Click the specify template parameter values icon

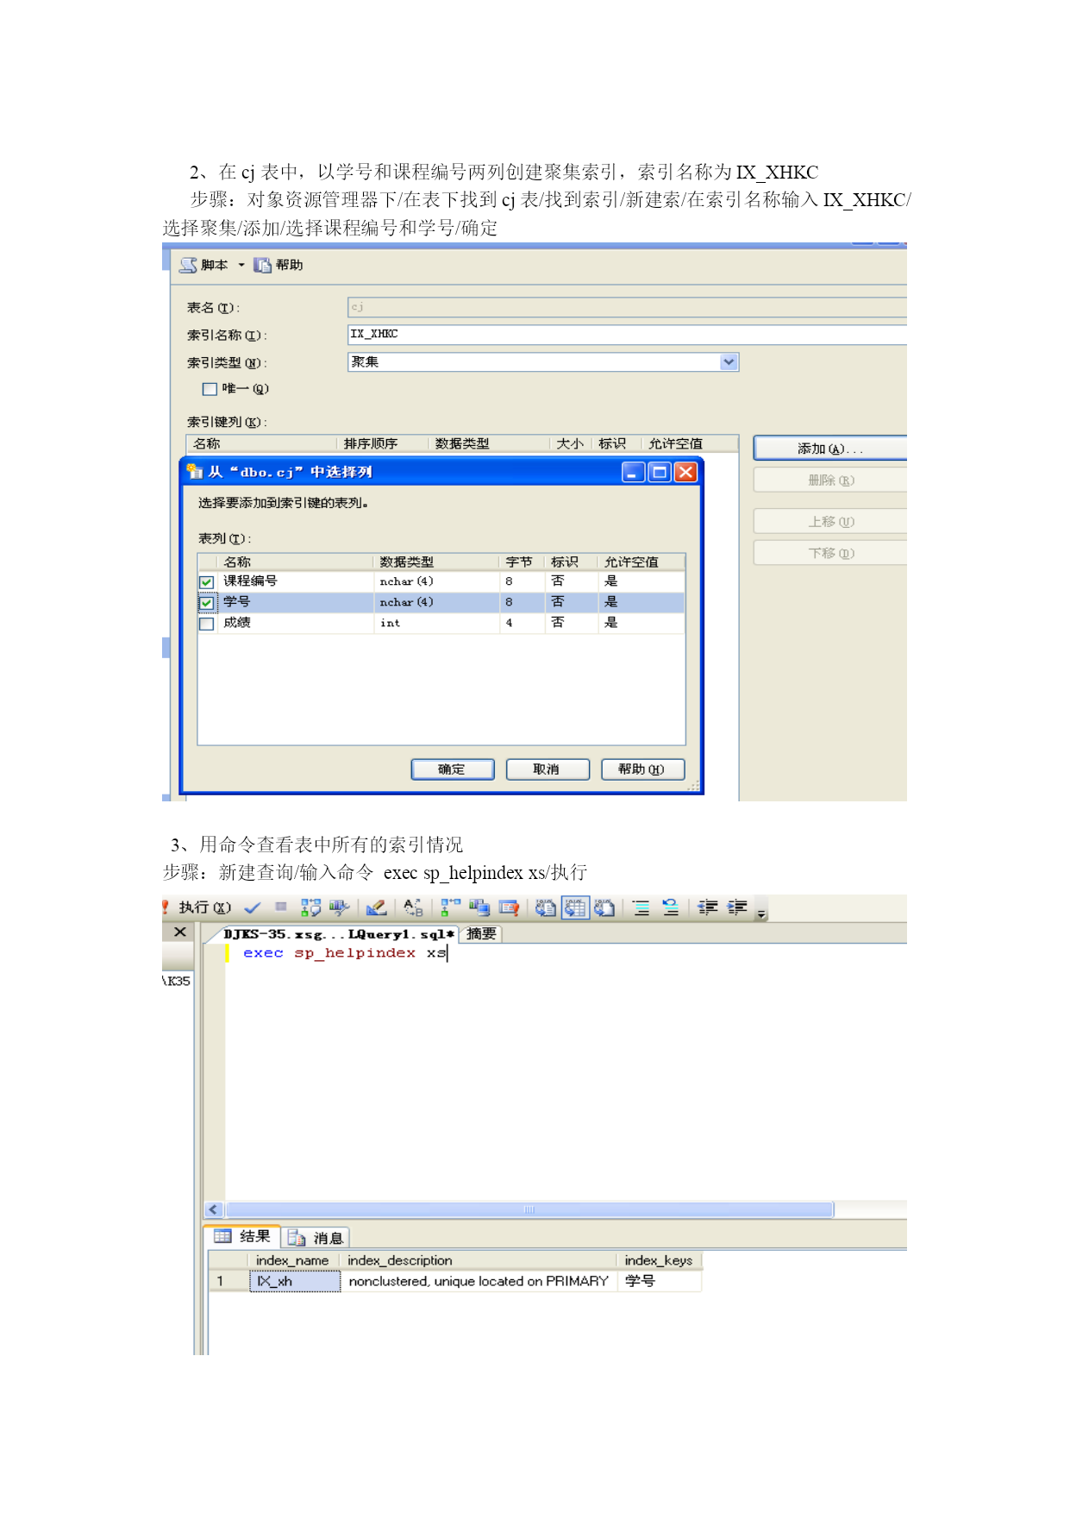coord(413,907)
